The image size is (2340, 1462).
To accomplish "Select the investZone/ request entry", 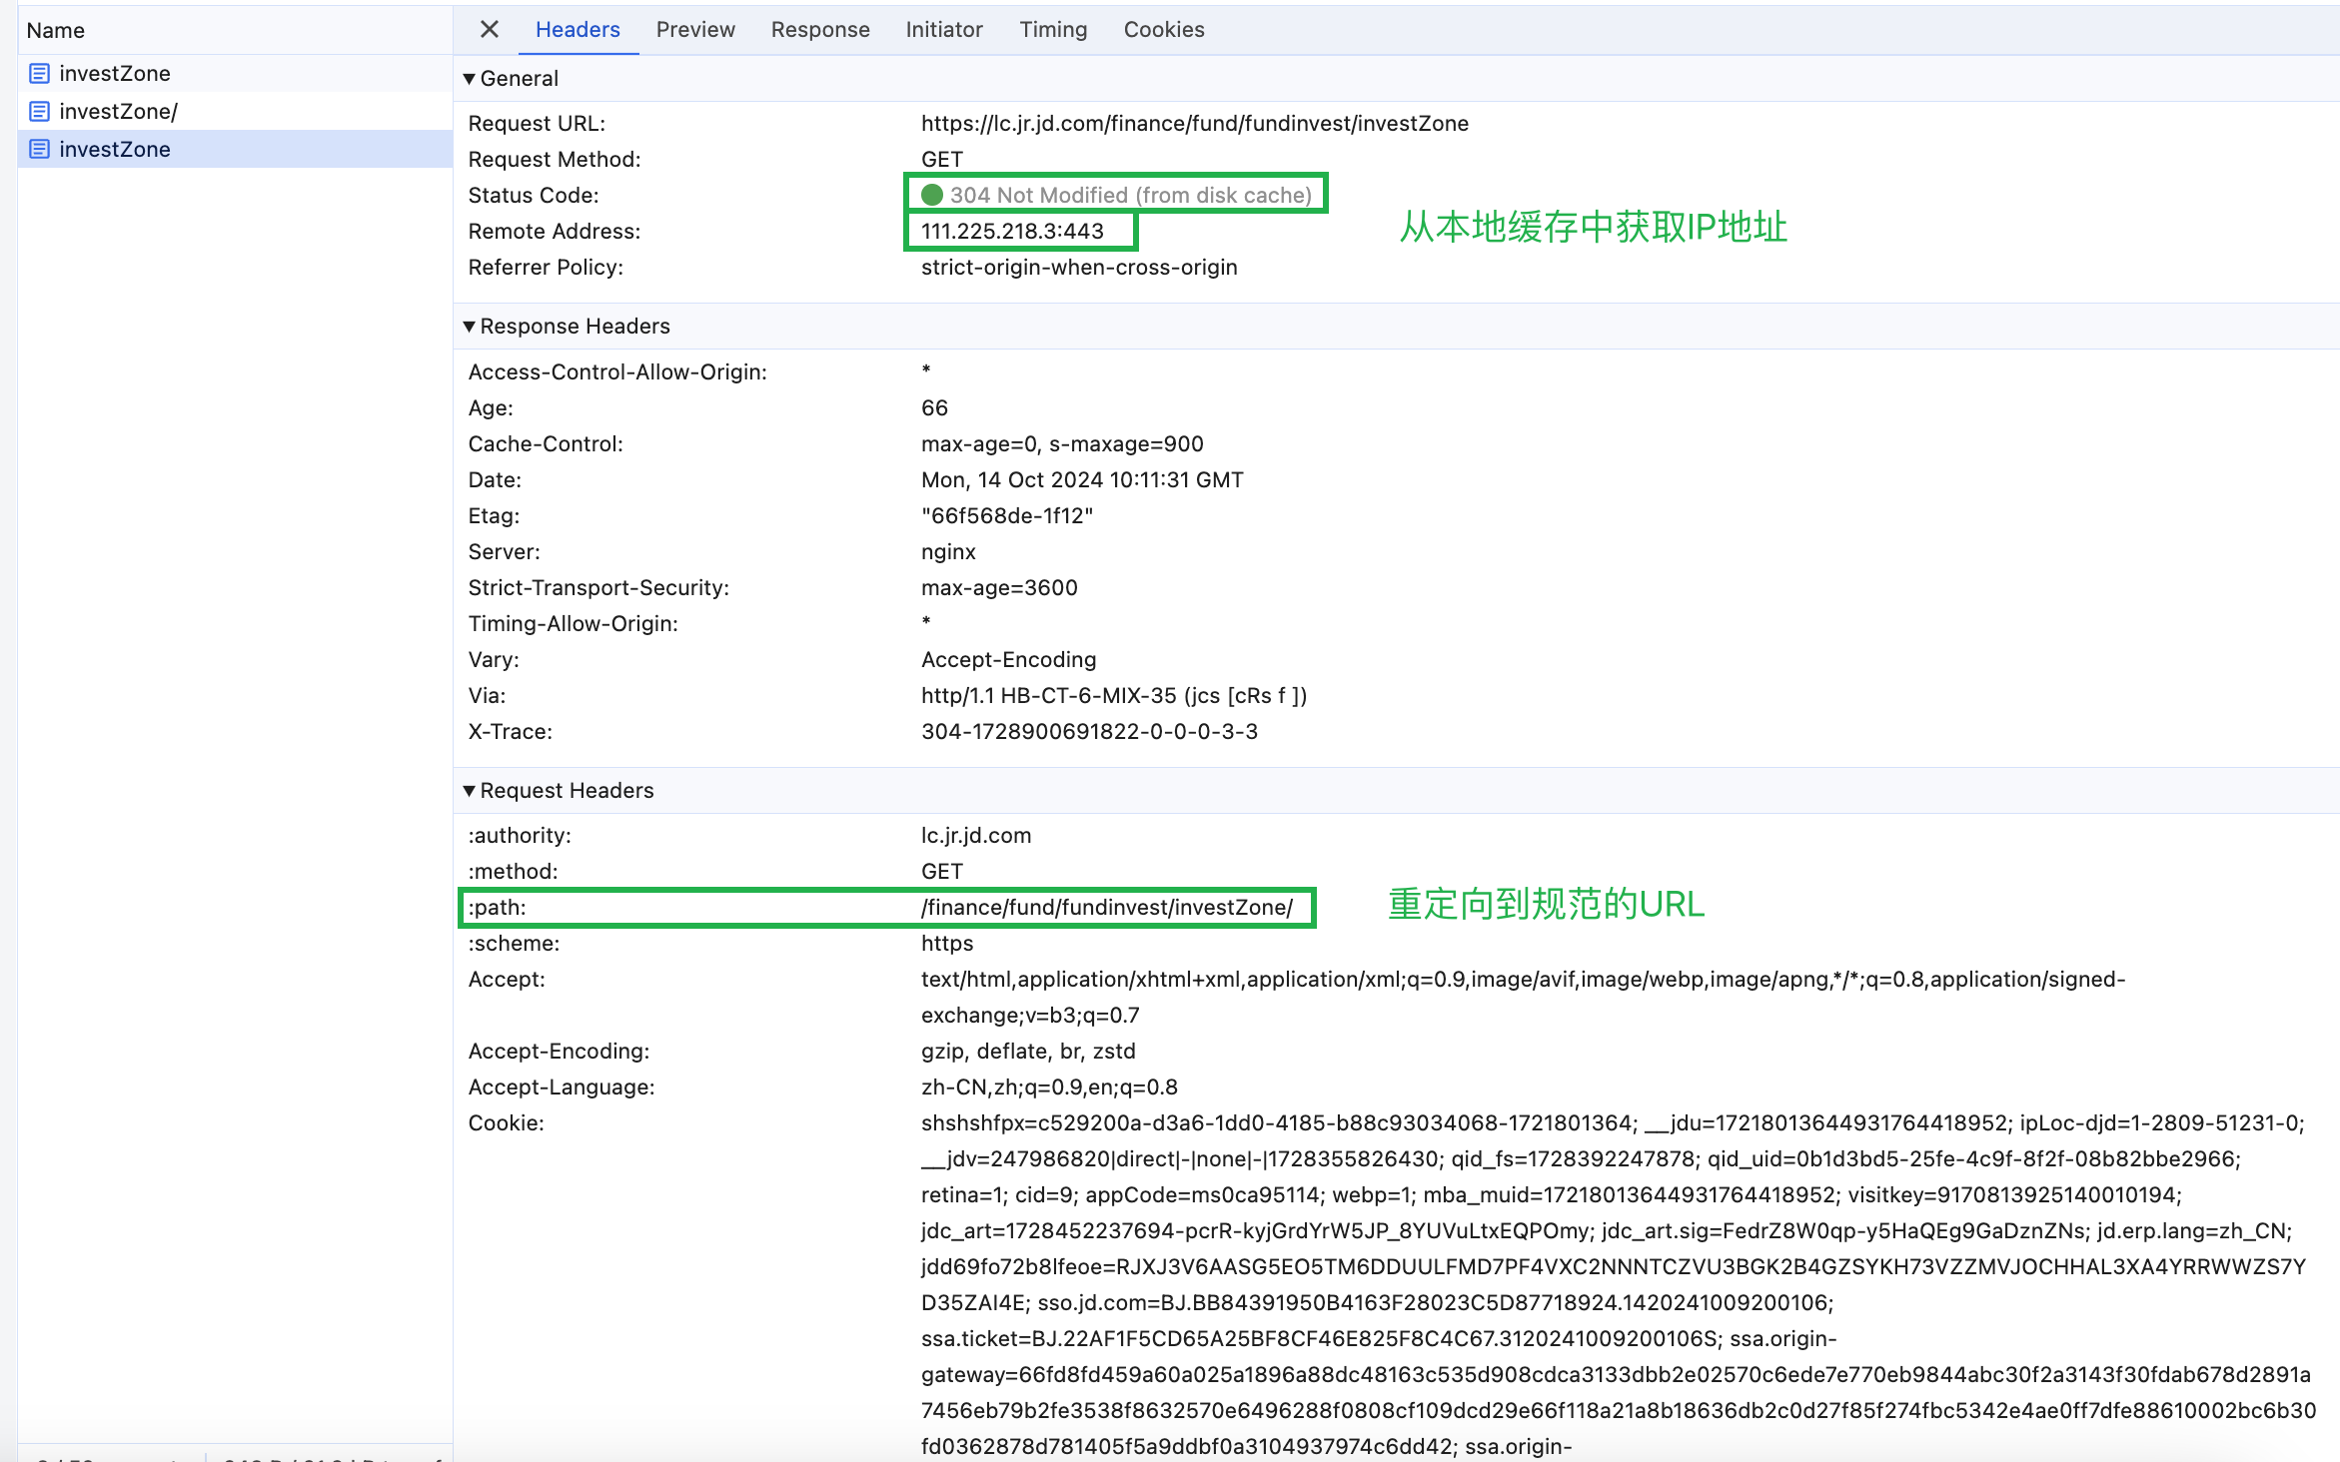I will click(x=118, y=111).
